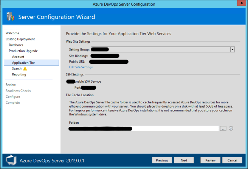Click the file cache Folder input field
Screen dimensions: 248x169
click(x=144, y=128)
